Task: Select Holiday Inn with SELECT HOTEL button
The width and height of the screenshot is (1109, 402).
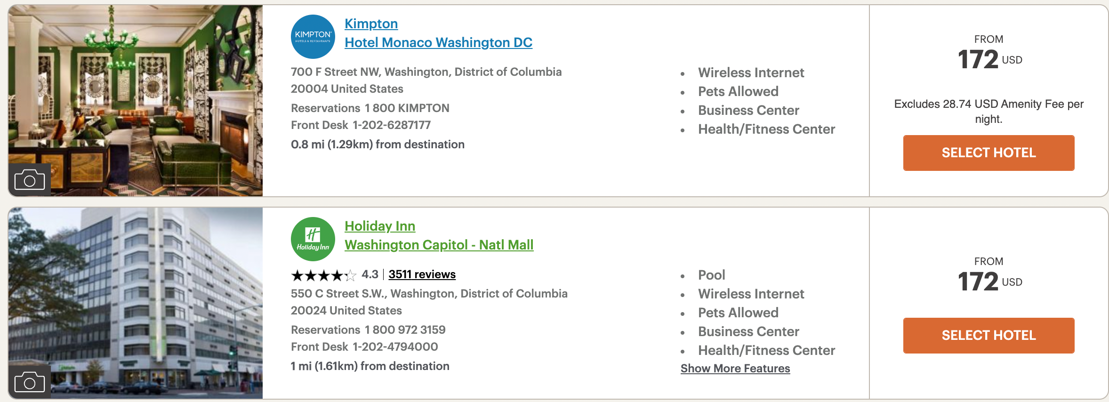Action: pos(988,336)
